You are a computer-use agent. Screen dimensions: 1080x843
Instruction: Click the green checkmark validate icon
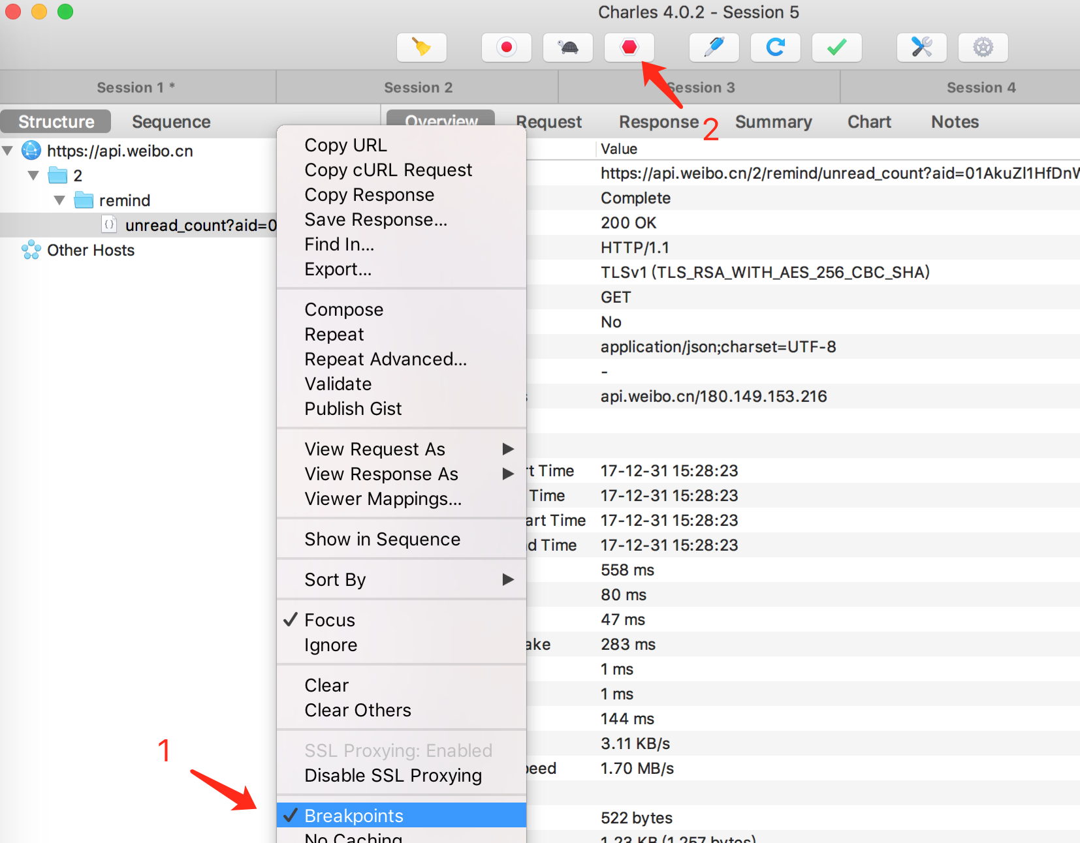click(837, 47)
